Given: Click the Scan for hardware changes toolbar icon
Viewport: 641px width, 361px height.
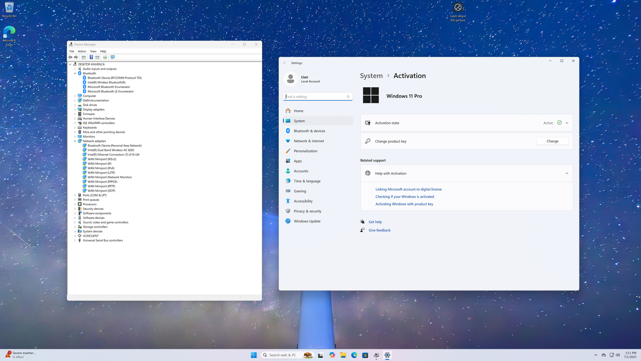Looking at the screenshot, I should click(113, 57).
